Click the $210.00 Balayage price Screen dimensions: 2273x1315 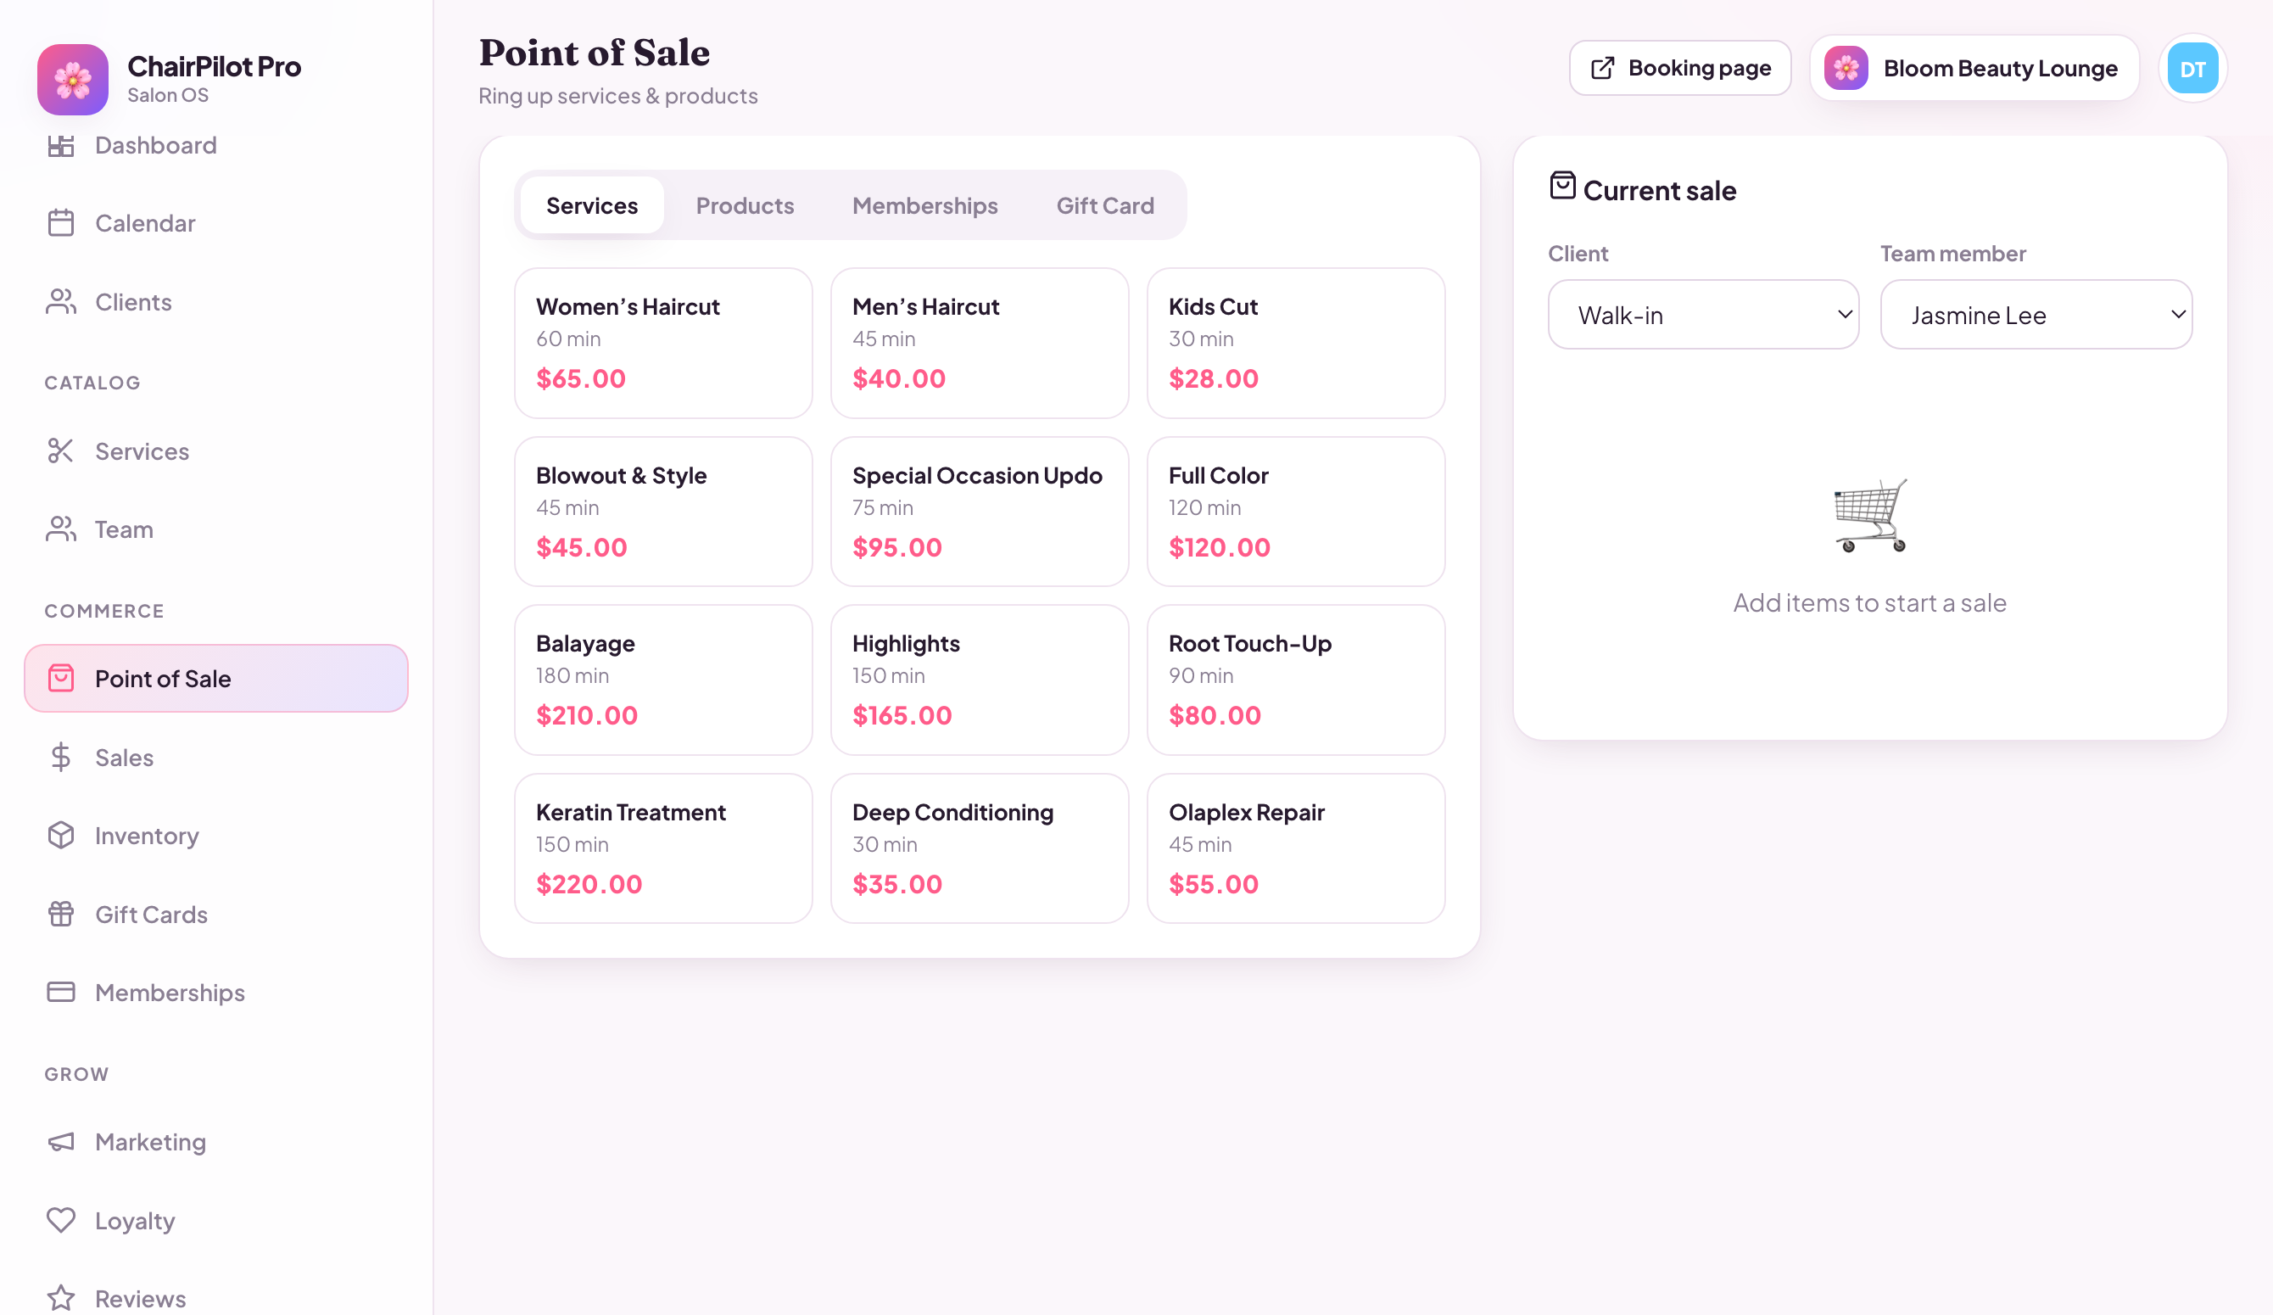click(586, 715)
